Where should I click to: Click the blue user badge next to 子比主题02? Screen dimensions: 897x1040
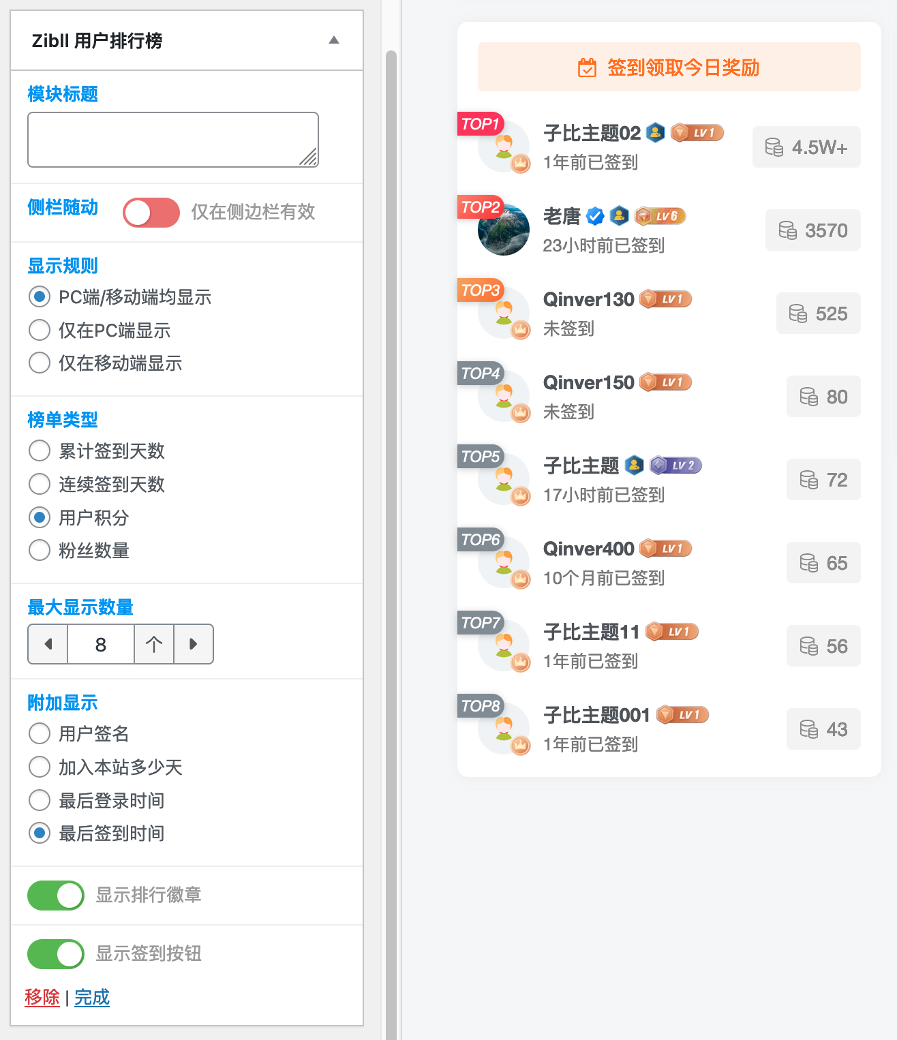[655, 132]
